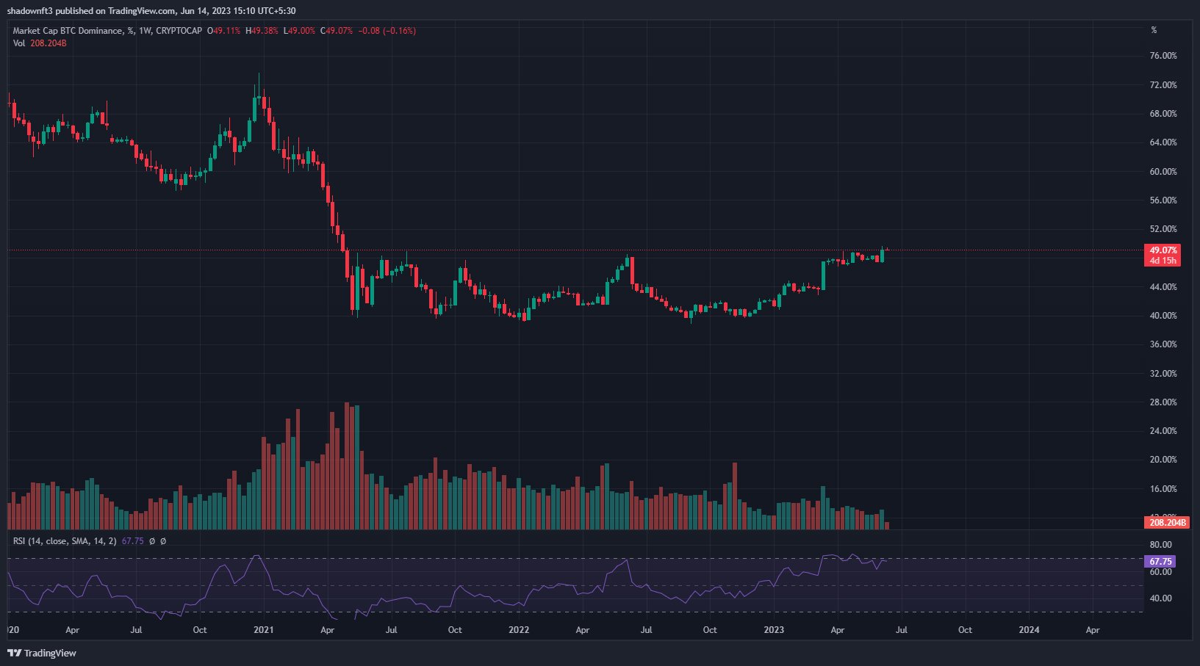The width and height of the screenshot is (1200, 666).
Task: Click the high value H49.38% in legend
Action: pyautogui.click(x=262, y=31)
